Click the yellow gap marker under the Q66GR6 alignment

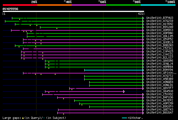point(49,62)
